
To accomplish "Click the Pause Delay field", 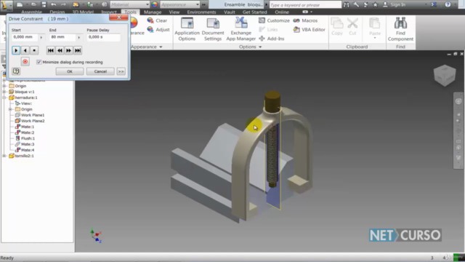I will click(103, 37).
